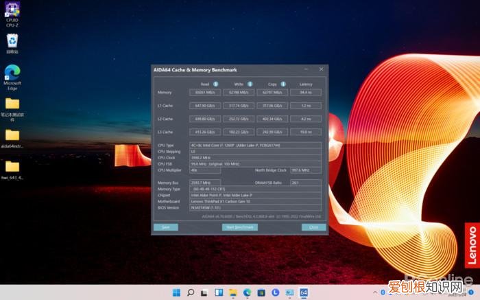480x300 pixels.
Task: Click the 'AIDA64 Cache & Memory Benchmark' title
Action: tap(195, 70)
